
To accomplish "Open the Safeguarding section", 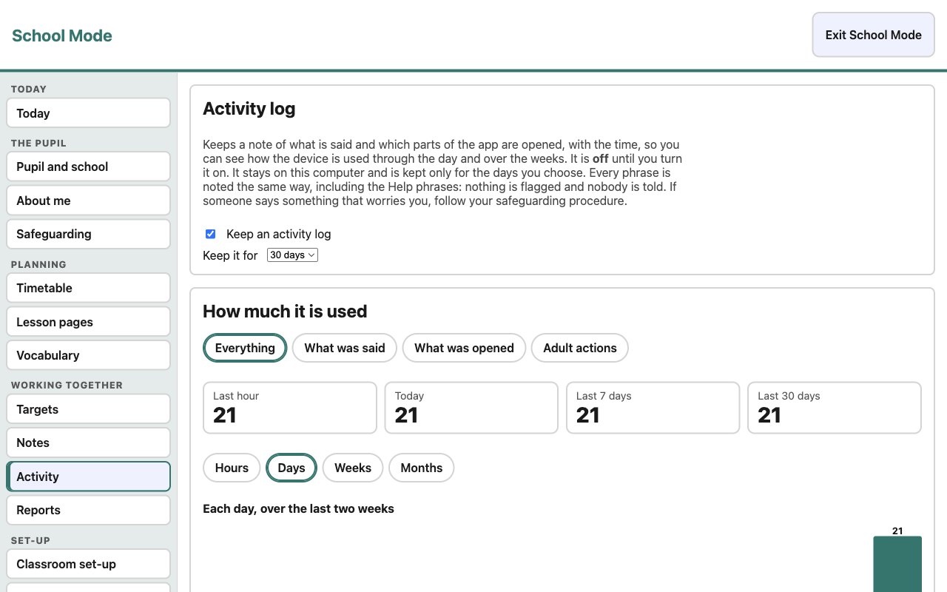I will pyautogui.click(x=88, y=234).
